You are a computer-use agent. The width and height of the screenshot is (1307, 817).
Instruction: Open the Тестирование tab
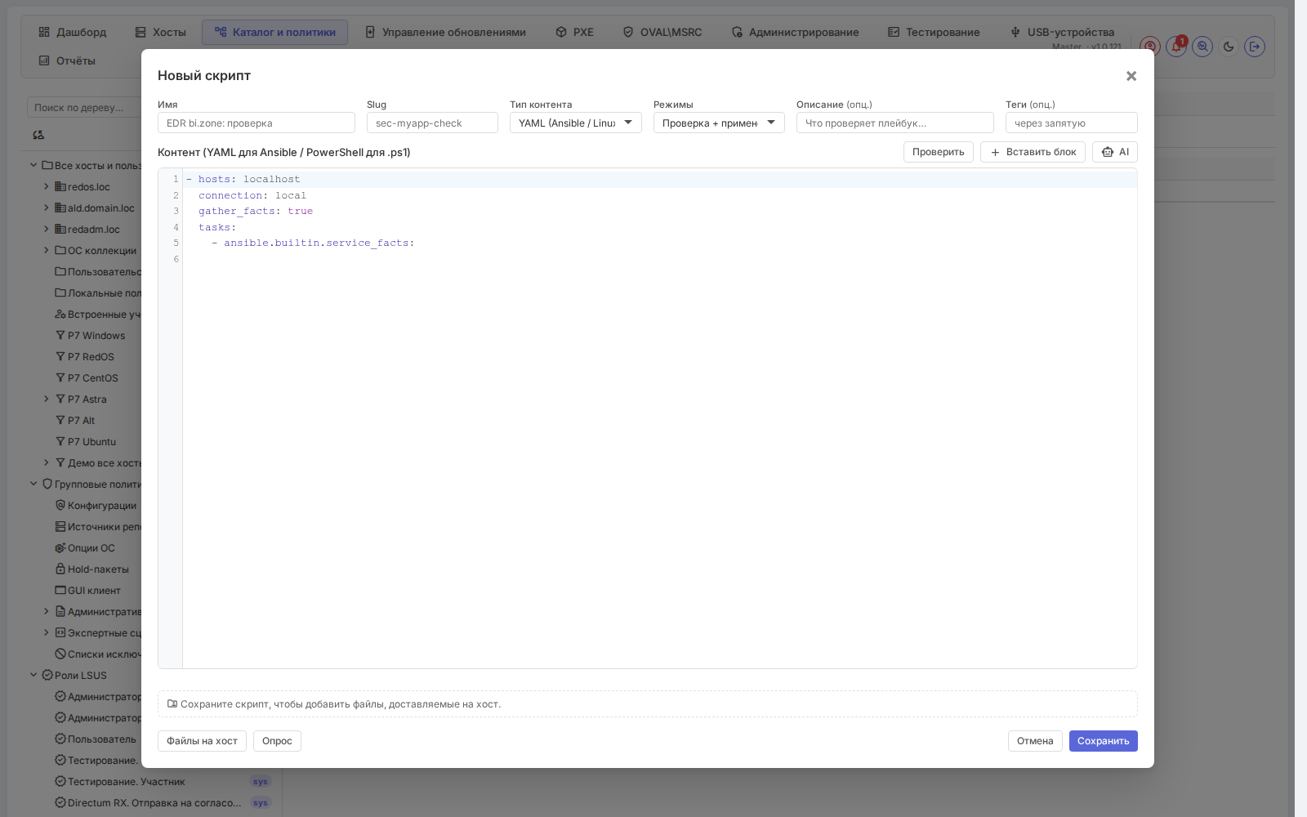click(934, 32)
